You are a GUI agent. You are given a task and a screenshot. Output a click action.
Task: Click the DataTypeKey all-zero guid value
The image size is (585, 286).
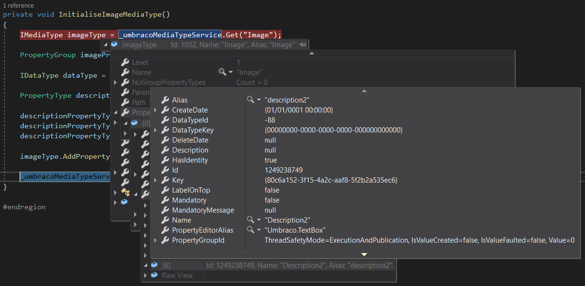334,130
